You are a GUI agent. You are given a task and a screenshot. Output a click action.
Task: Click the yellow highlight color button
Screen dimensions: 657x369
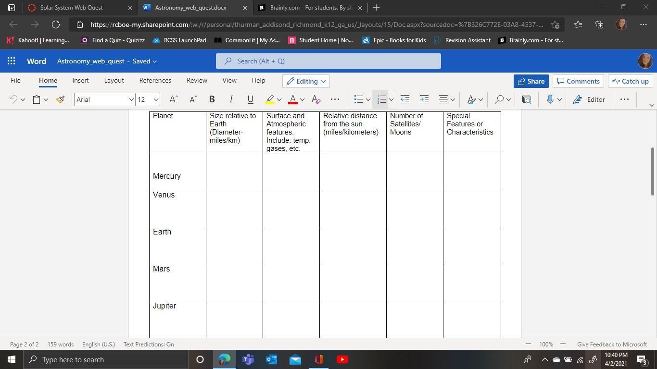click(270, 99)
